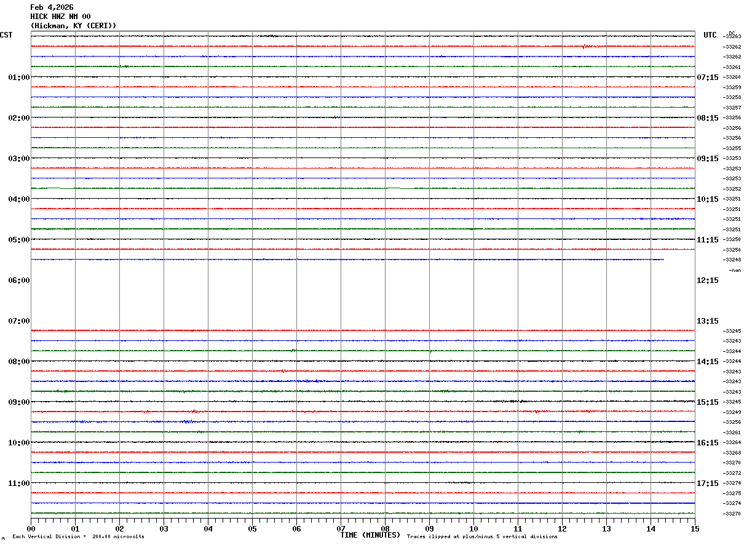744x545 pixels.
Task: Select the 12:15 UTC time label
Action: click(x=707, y=280)
